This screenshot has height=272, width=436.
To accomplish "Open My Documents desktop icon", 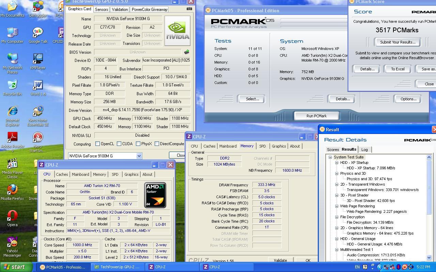I will [x=12, y=9].
